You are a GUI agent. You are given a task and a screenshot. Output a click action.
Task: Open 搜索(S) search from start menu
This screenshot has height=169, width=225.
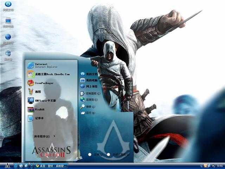[x=88, y=107]
